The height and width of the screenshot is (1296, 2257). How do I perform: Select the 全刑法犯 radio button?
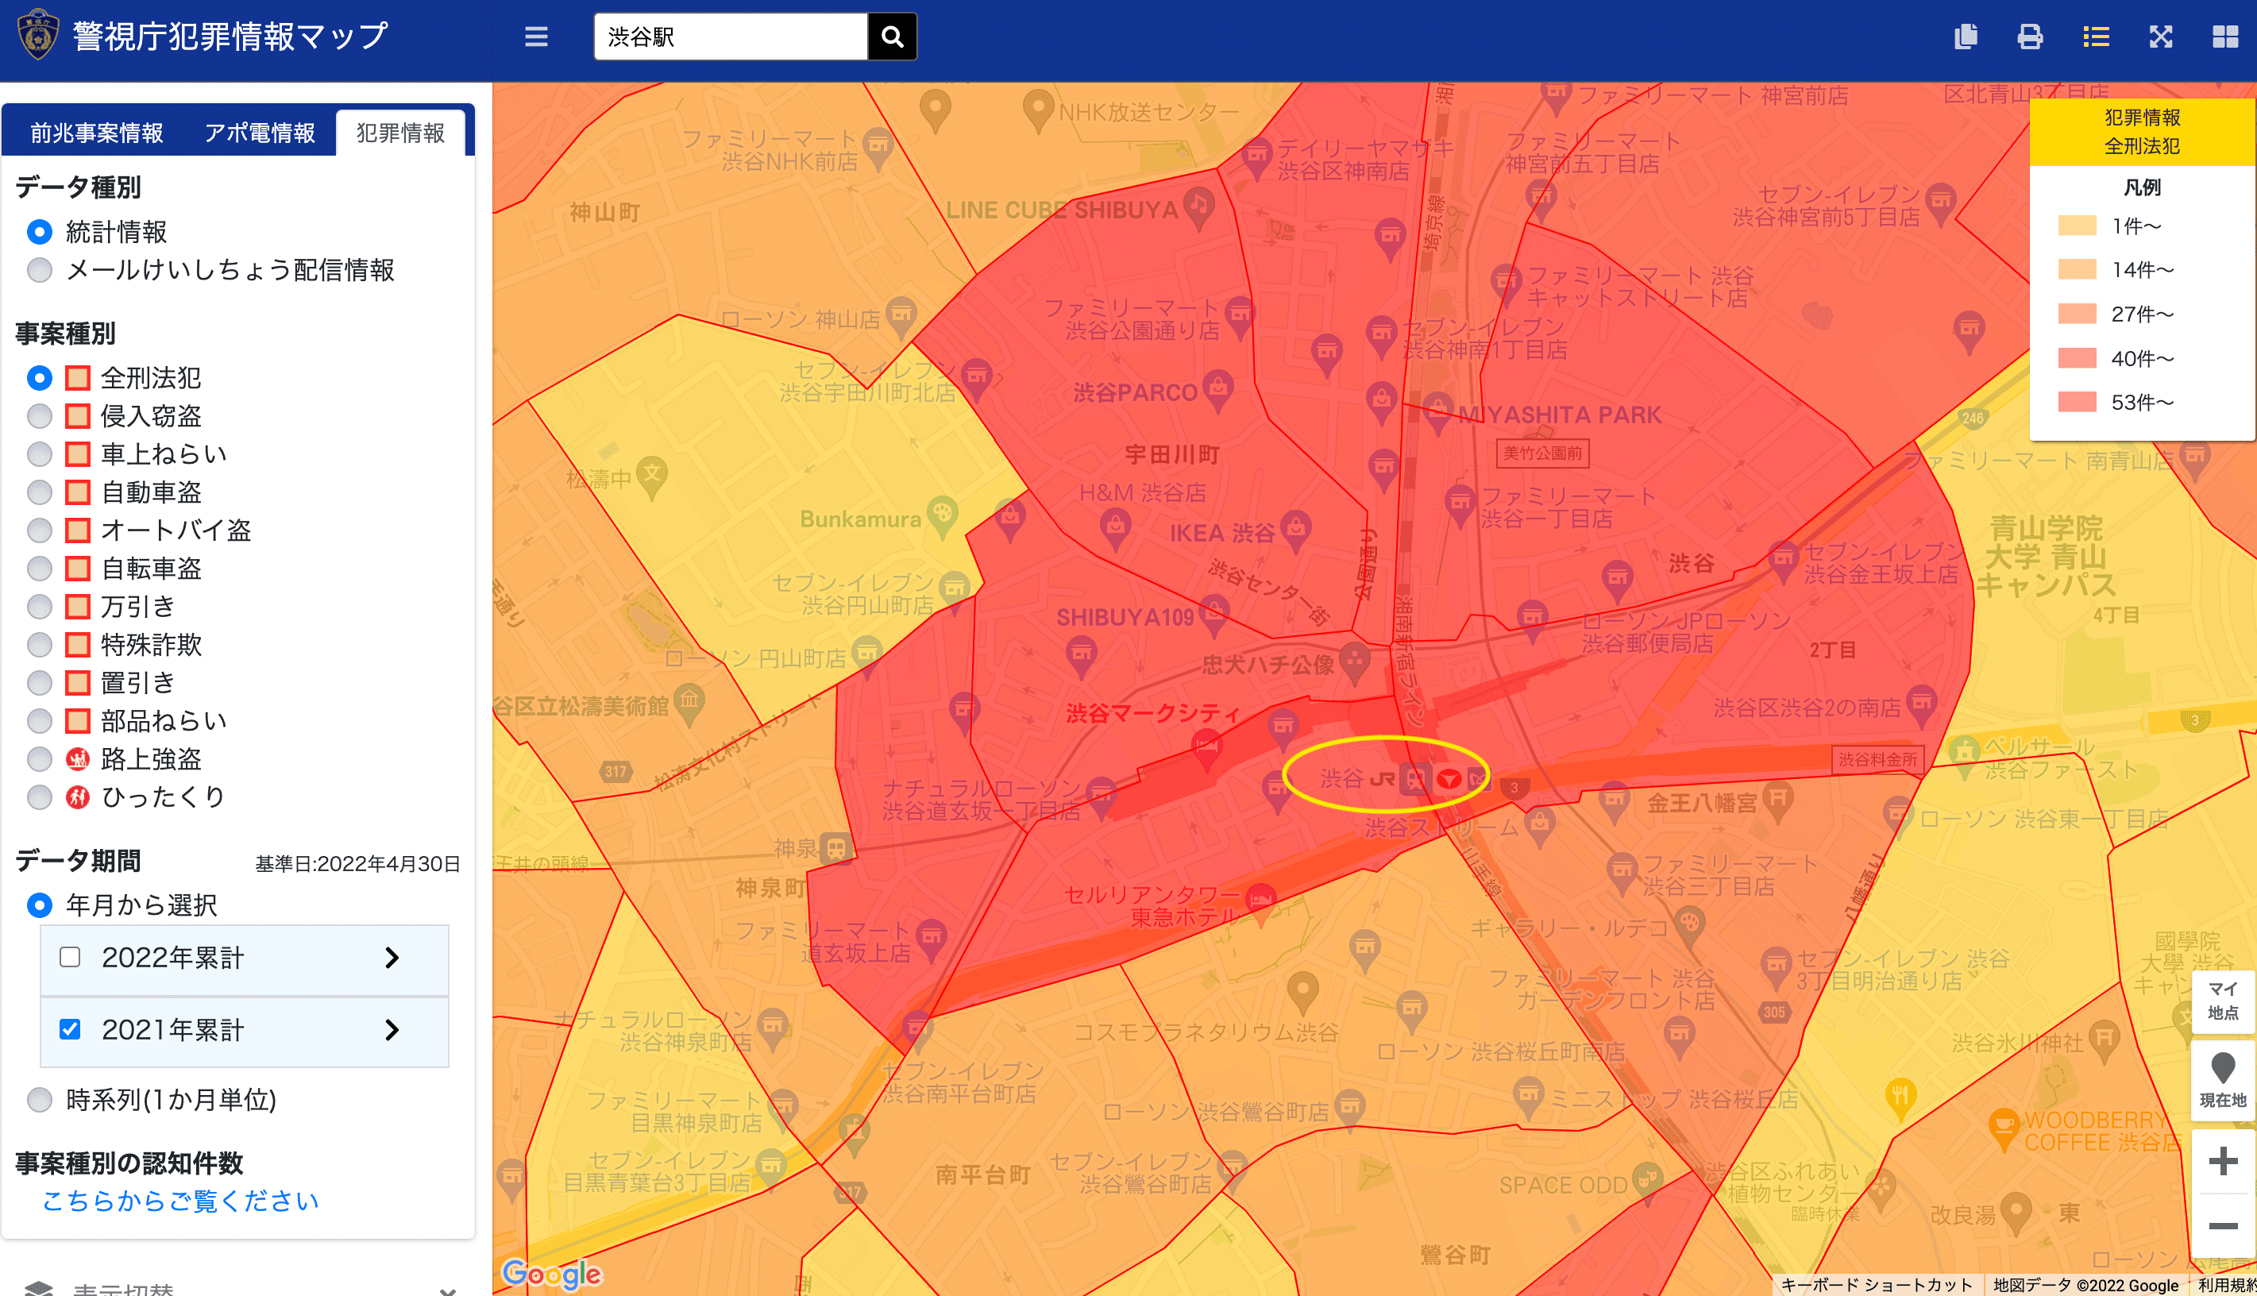(x=39, y=378)
